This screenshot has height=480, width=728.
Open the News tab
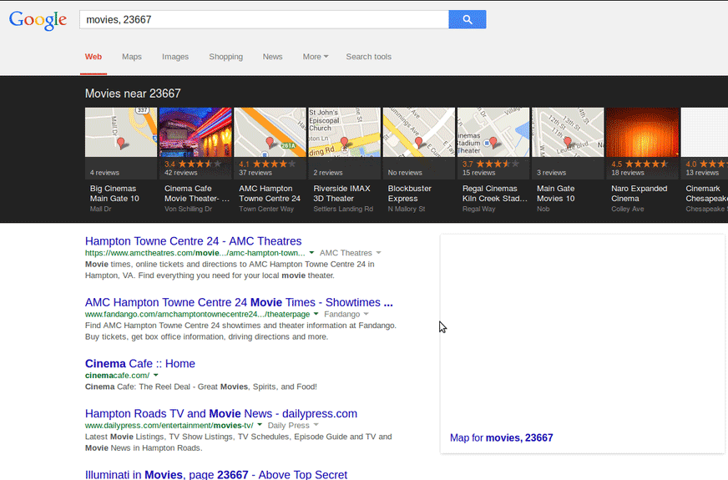pos(272,57)
